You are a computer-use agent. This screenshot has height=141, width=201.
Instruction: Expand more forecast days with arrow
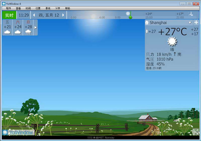(36, 27)
